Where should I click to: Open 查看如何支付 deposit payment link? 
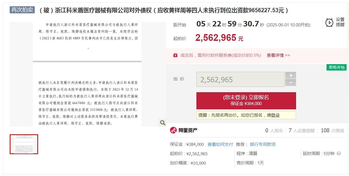[220, 144]
